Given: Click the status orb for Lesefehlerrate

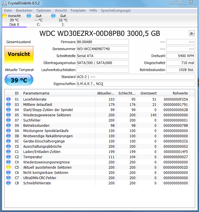Looking at the screenshot, I should point(8,99).
